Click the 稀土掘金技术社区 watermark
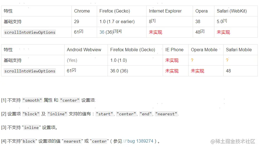 click(232, 141)
